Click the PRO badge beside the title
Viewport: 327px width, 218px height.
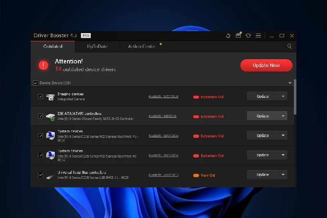point(86,36)
